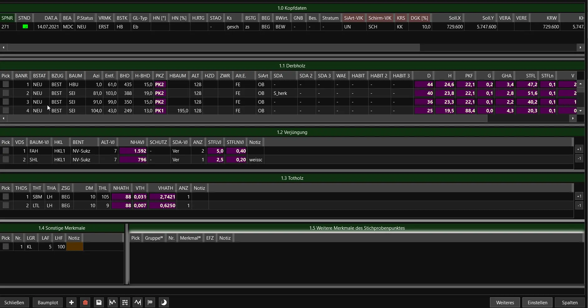Click the abacus grid icon in toolbar
The image size is (588, 308).
pyautogui.click(x=125, y=302)
